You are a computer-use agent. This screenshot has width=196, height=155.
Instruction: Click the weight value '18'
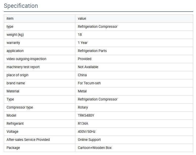(80, 35)
